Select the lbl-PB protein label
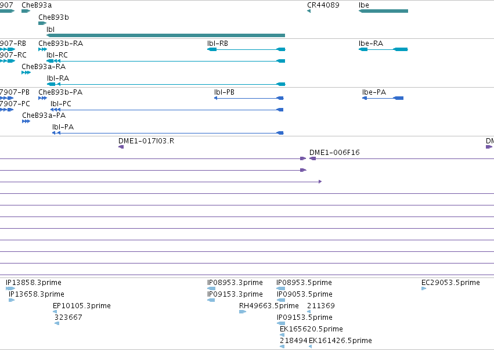 (x=224, y=92)
